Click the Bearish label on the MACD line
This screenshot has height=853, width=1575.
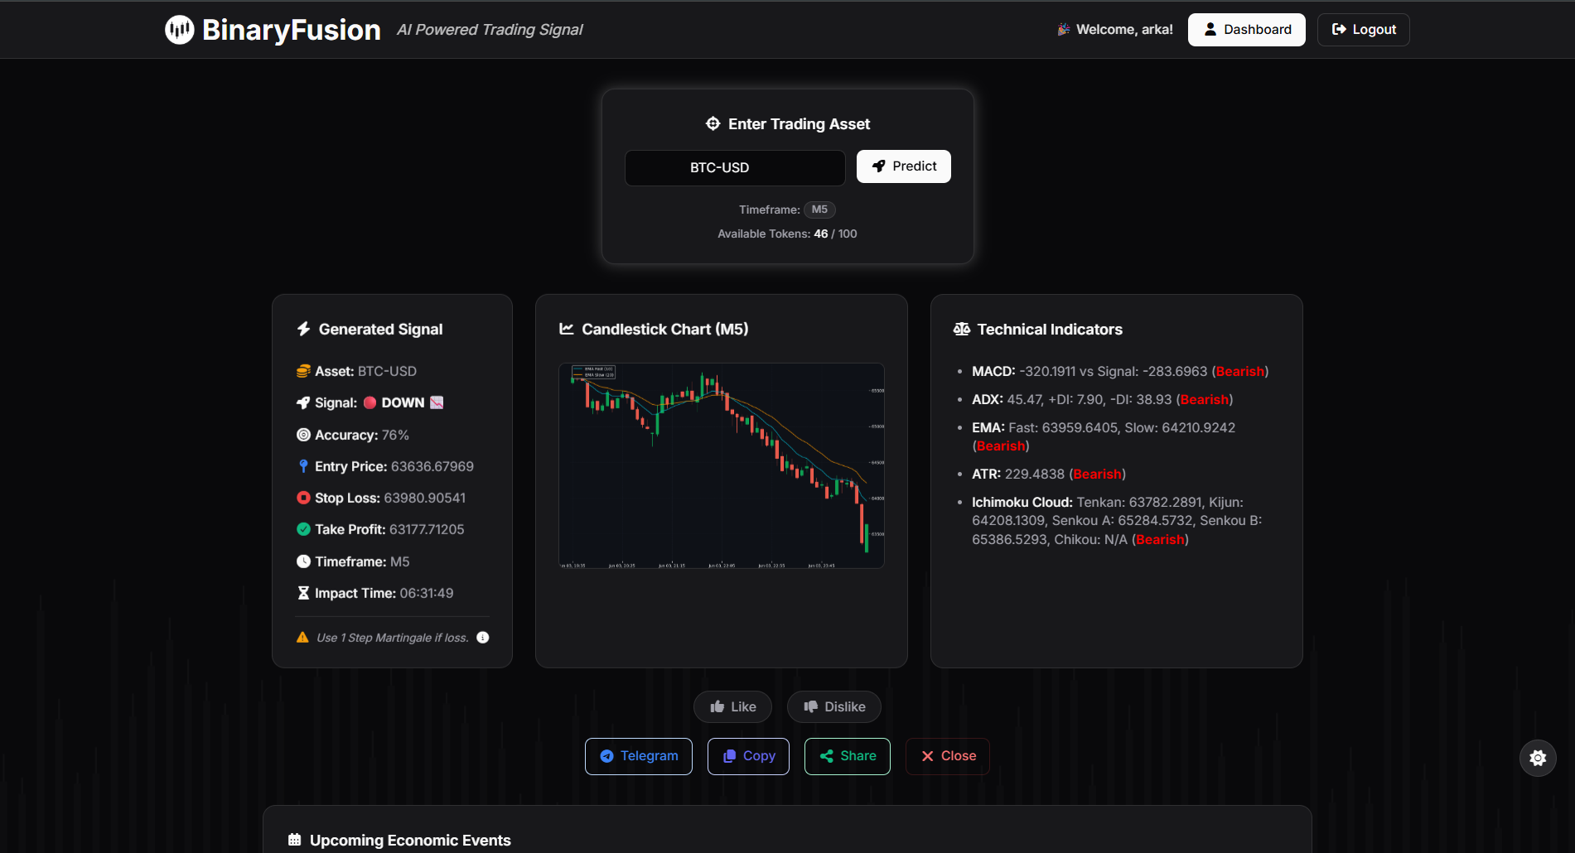click(x=1240, y=371)
